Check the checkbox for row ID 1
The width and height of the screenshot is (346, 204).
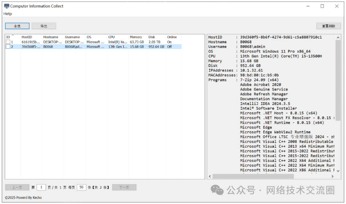8,42
